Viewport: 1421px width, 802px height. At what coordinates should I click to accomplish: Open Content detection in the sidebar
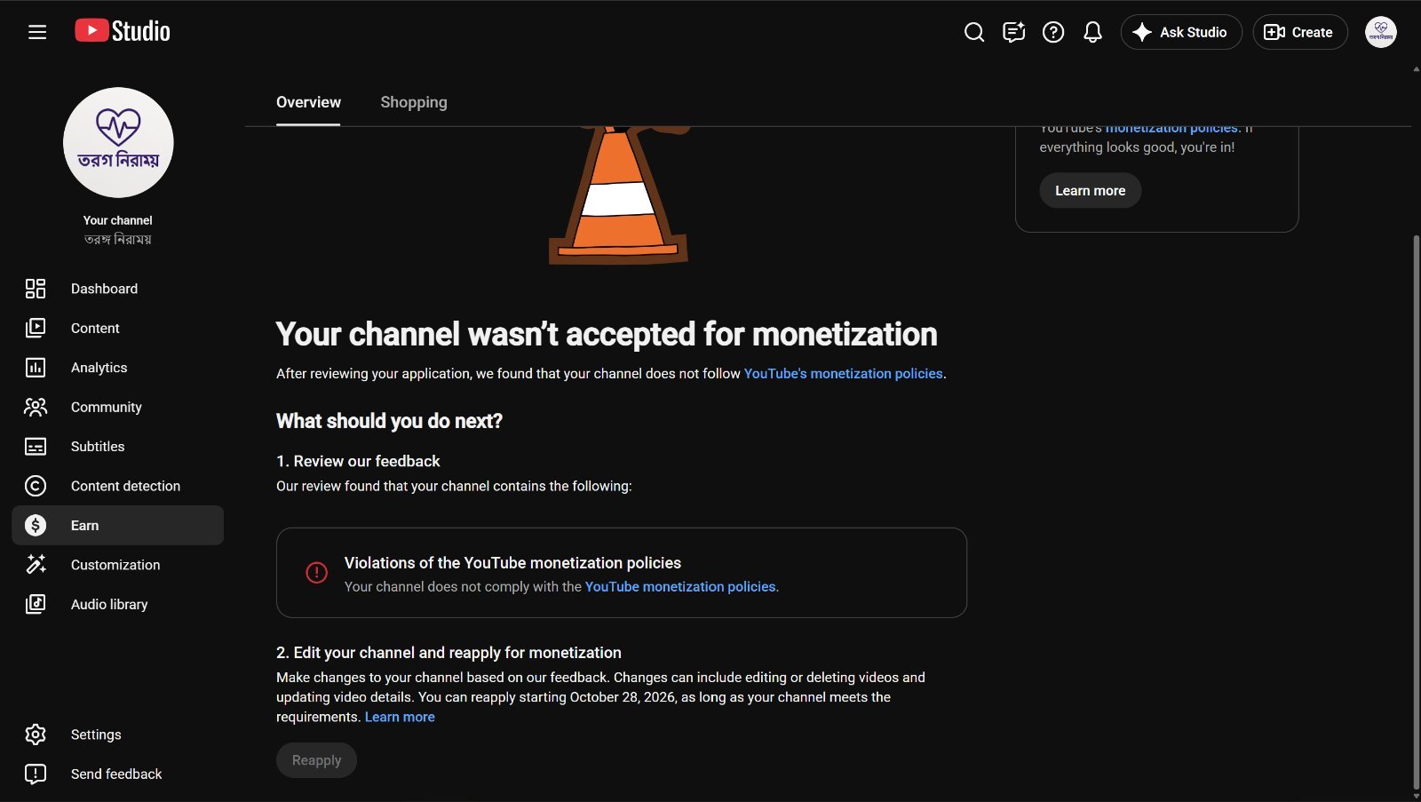[x=118, y=486]
